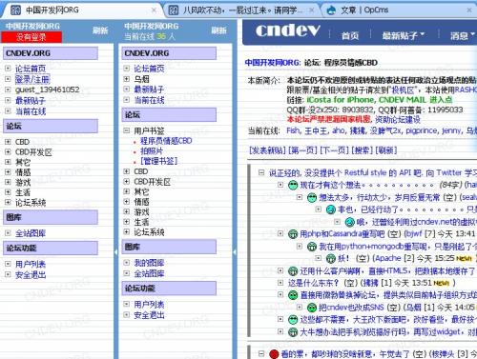Image resolution: width=477 pixels, height=359 pixels.
Task: Collapse the 用户书签 tree node
Action: point(127,130)
